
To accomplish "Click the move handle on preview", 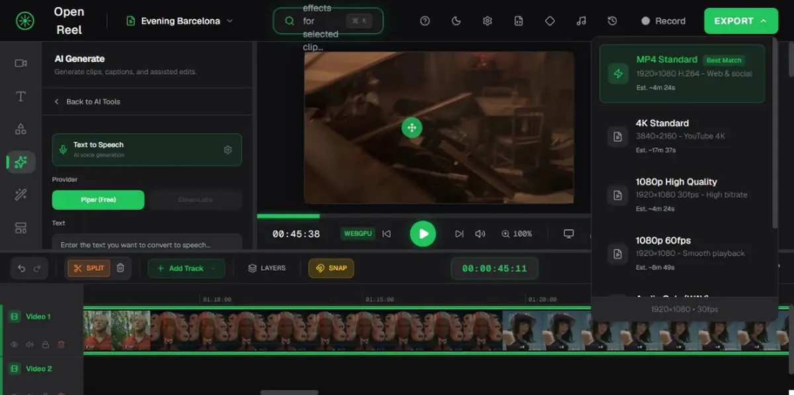I will point(412,128).
